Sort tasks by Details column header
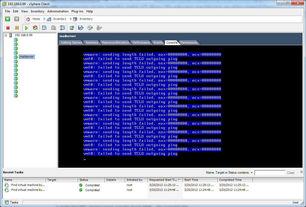306x207 pixels. 115,180
